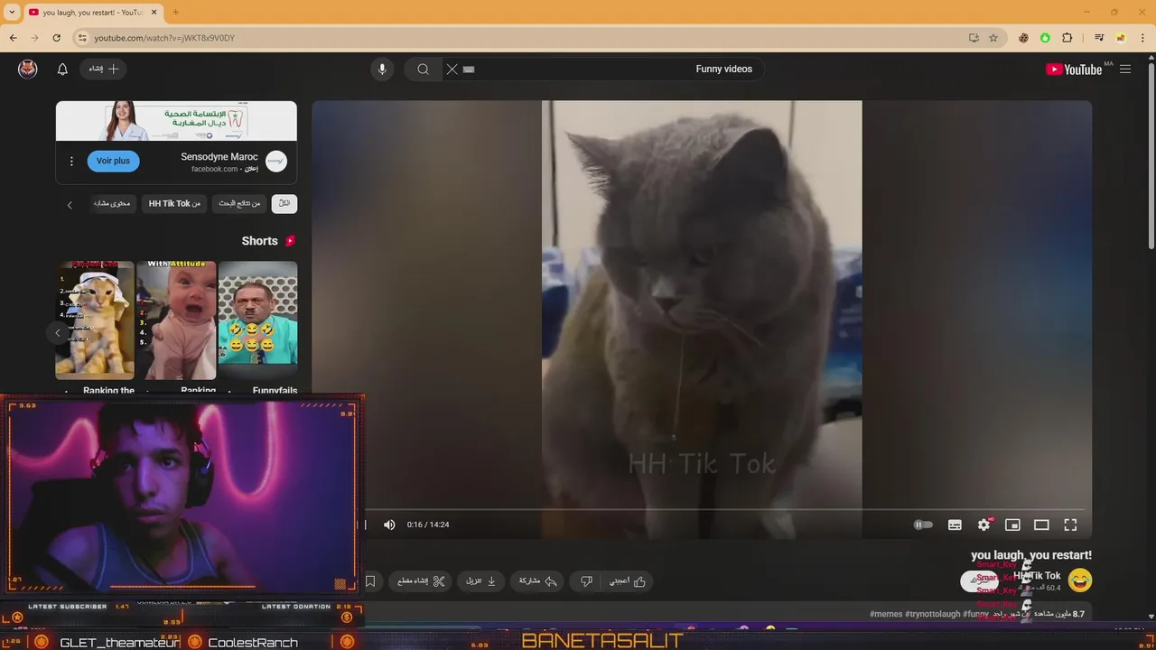Click the video title 'you laugh, you restart!'
This screenshot has width=1156, height=650.
click(x=1031, y=555)
